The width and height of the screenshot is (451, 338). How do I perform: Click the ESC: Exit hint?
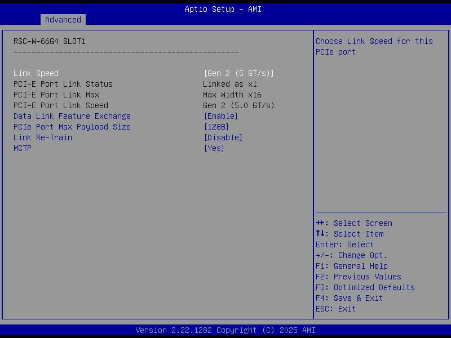point(335,309)
